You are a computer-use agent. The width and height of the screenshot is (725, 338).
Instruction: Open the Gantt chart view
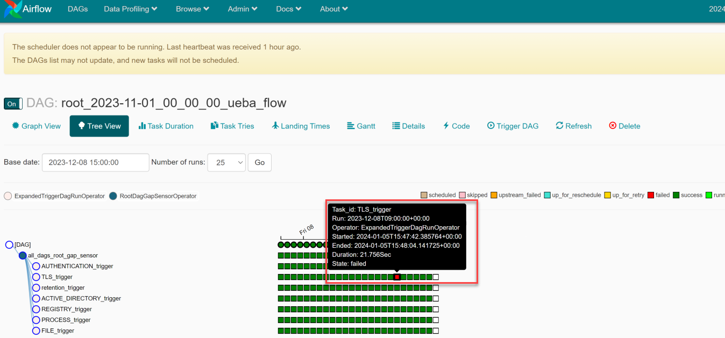361,126
